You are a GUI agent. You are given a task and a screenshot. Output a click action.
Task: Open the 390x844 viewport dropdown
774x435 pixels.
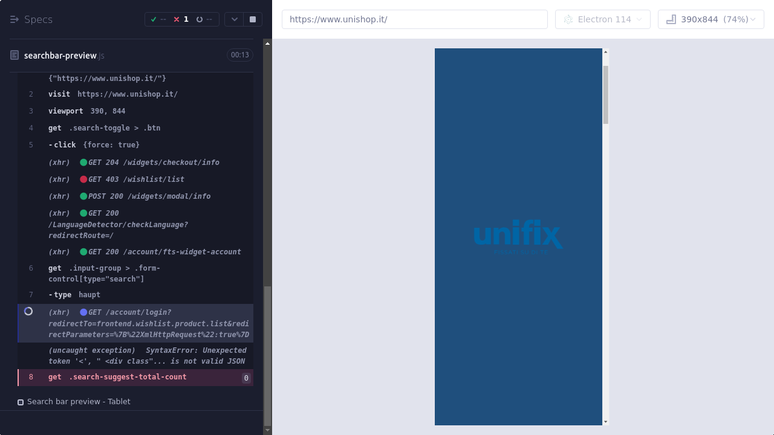[x=711, y=19]
